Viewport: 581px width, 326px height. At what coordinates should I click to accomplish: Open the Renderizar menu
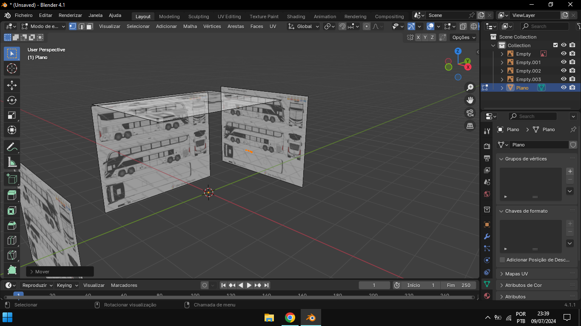pos(70,15)
